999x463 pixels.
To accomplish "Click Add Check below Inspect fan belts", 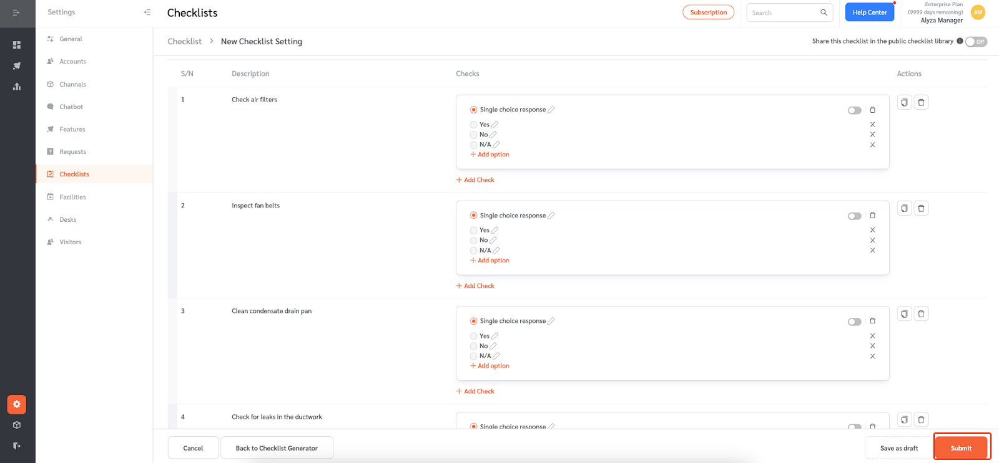I will [x=475, y=286].
